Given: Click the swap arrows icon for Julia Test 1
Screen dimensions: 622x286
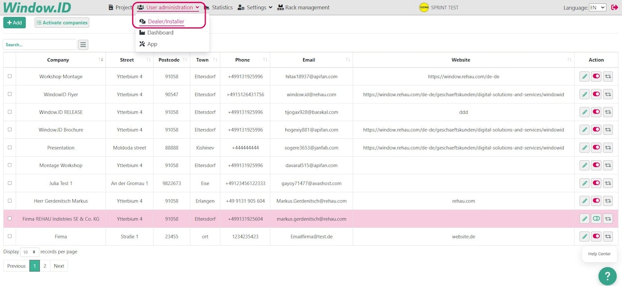Looking at the screenshot, I should (x=608, y=183).
